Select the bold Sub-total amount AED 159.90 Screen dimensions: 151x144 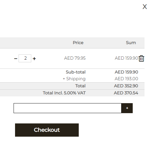point(127,72)
